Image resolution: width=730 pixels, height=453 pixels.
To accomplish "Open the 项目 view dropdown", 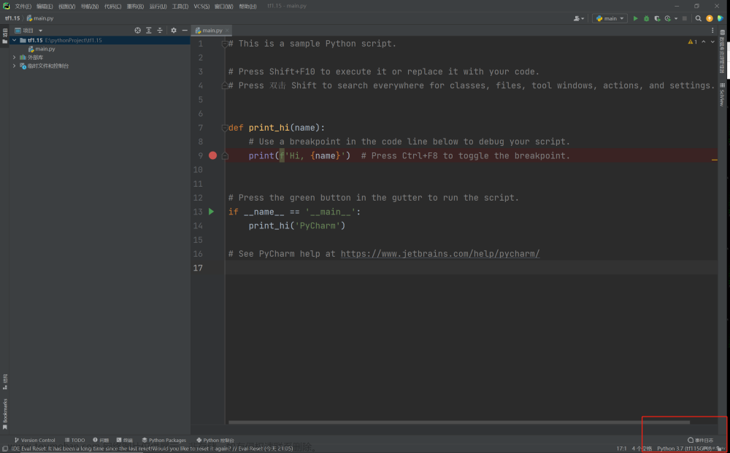I will click(28, 30).
